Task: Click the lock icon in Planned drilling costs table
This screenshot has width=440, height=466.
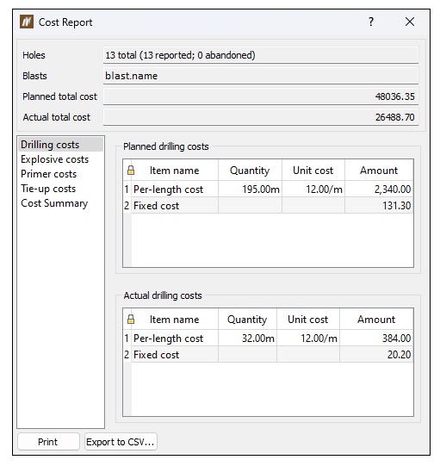Action: 131,171
